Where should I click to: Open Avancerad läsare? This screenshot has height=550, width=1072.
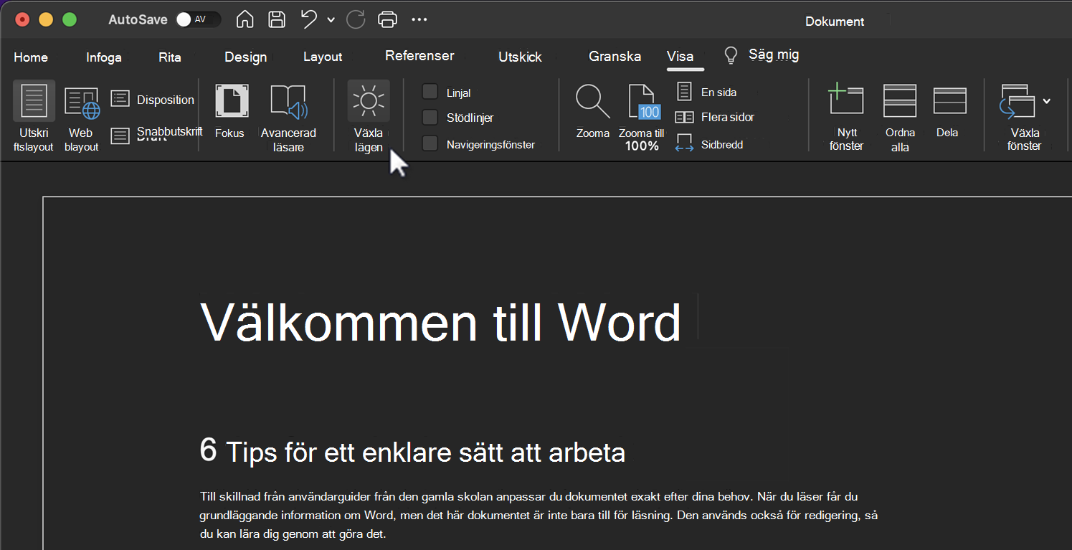(288, 118)
